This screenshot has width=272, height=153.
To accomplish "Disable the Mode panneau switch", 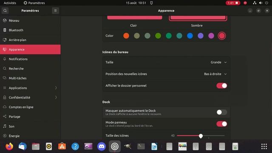I will 222,124.
